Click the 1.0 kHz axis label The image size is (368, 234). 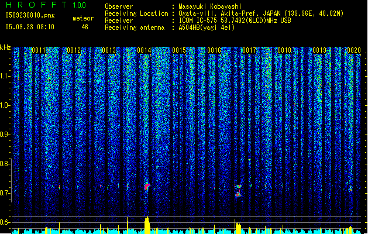[5, 105]
